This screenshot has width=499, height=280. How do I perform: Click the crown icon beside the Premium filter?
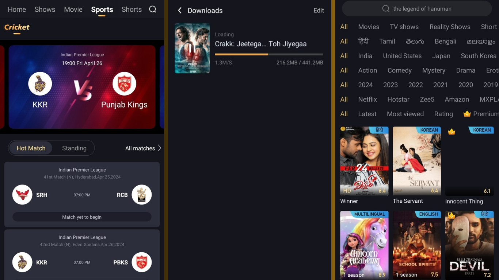pos(467,114)
